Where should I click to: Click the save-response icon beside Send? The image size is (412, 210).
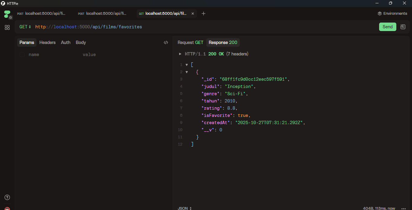click(x=403, y=27)
